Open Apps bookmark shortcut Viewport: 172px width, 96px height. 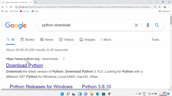tap(5, 11)
